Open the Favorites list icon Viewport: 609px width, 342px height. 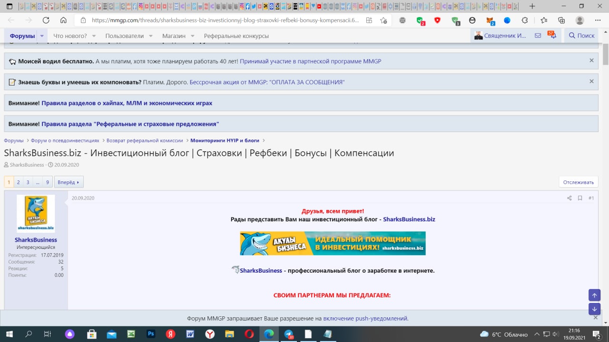point(544,20)
